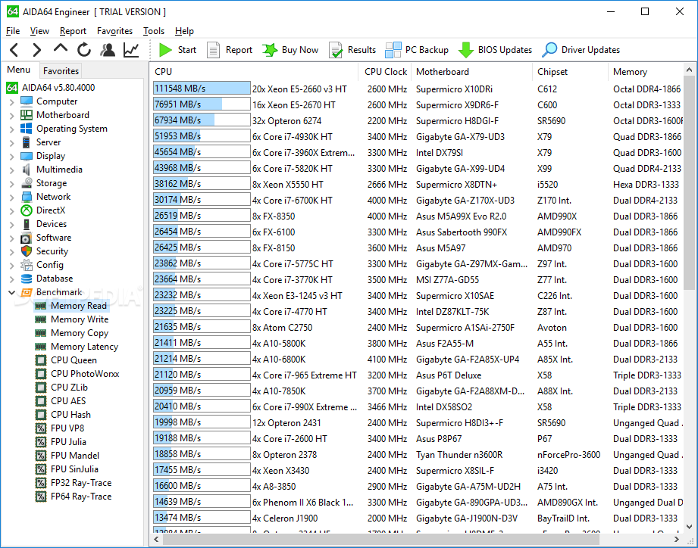Expand the Storage tree node

12,184
